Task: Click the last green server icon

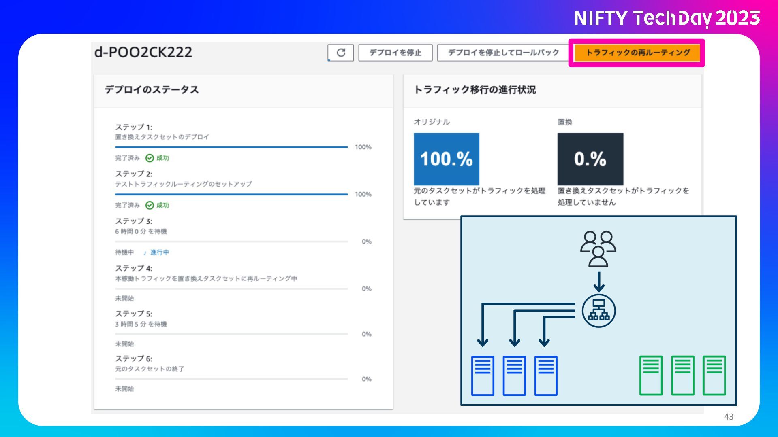Action: click(x=714, y=375)
